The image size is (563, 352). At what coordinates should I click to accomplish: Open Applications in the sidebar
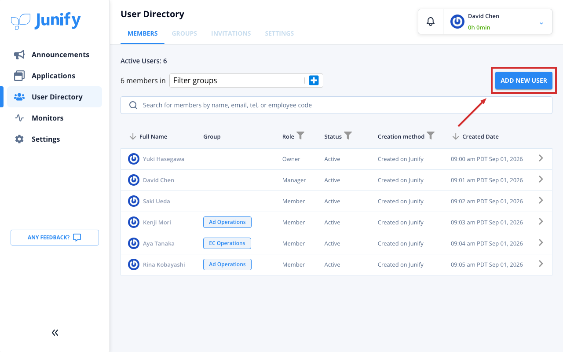[x=55, y=76]
